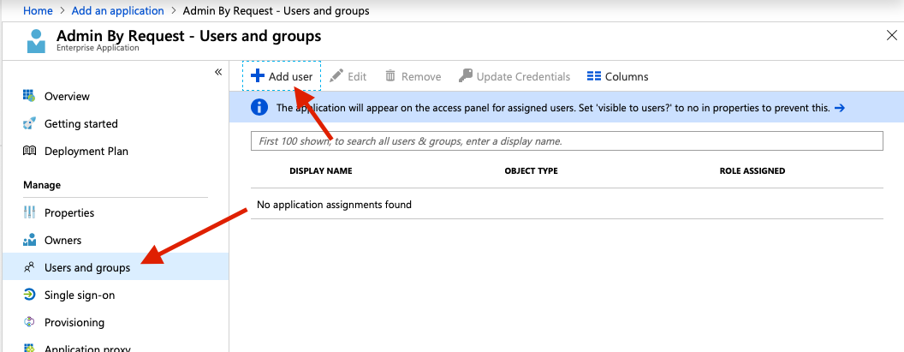Image resolution: width=904 pixels, height=352 pixels.
Task: Click the Owners people icon
Action: pyautogui.click(x=29, y=240)
